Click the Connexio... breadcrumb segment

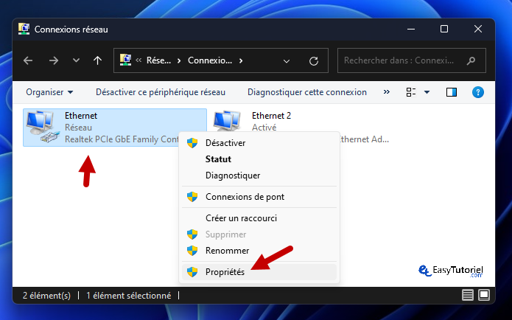point(210,60)
